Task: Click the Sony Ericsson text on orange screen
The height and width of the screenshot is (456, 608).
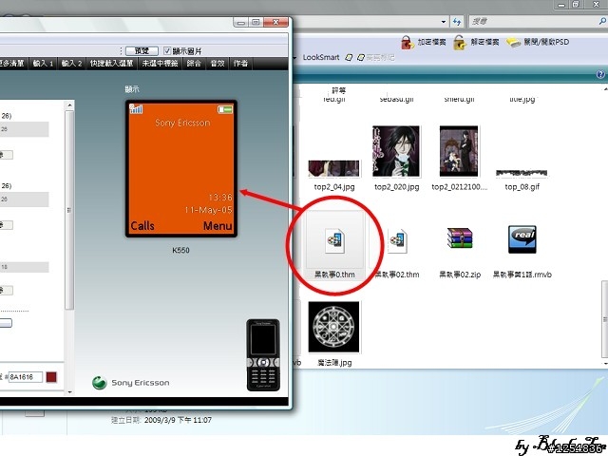Action: point(182,123)
